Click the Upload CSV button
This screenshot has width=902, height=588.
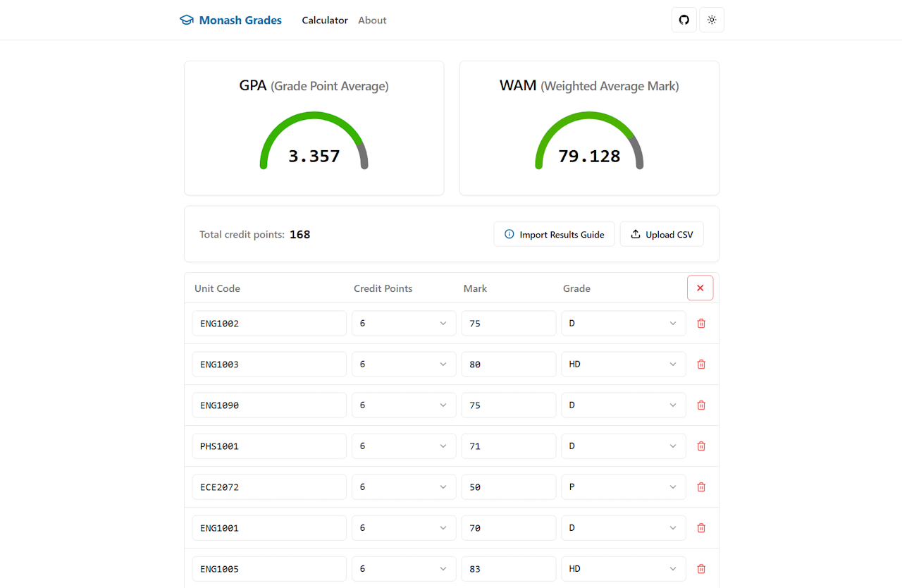662,234
